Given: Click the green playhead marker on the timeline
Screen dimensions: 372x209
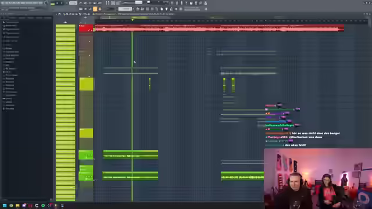Looking at the screenshot, I should pos(133,20).
